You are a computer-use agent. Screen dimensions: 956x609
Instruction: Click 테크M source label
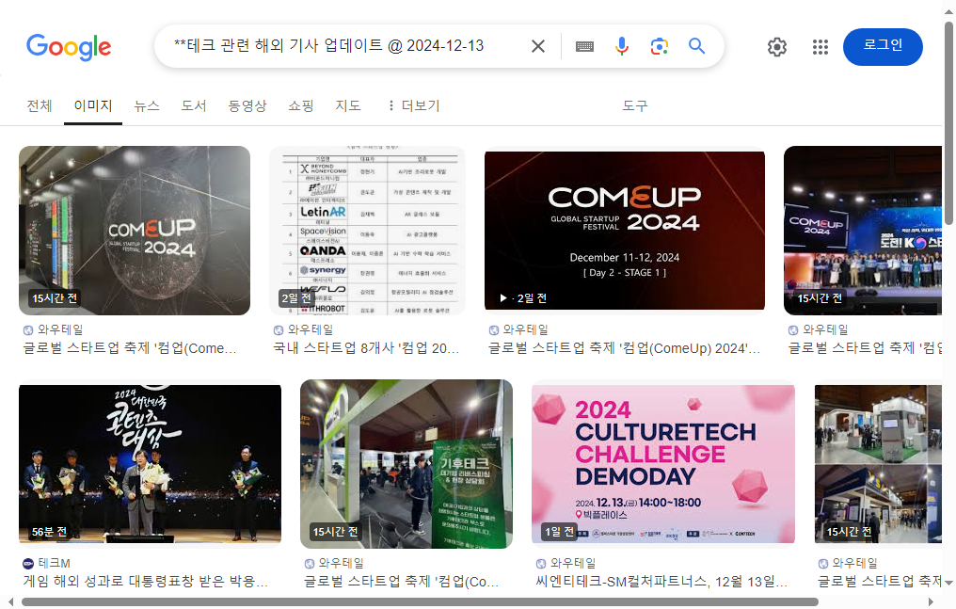[x=55, y=563]
